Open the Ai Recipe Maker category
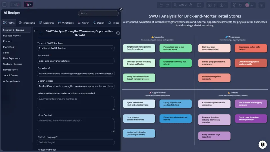 pos(12,81)
